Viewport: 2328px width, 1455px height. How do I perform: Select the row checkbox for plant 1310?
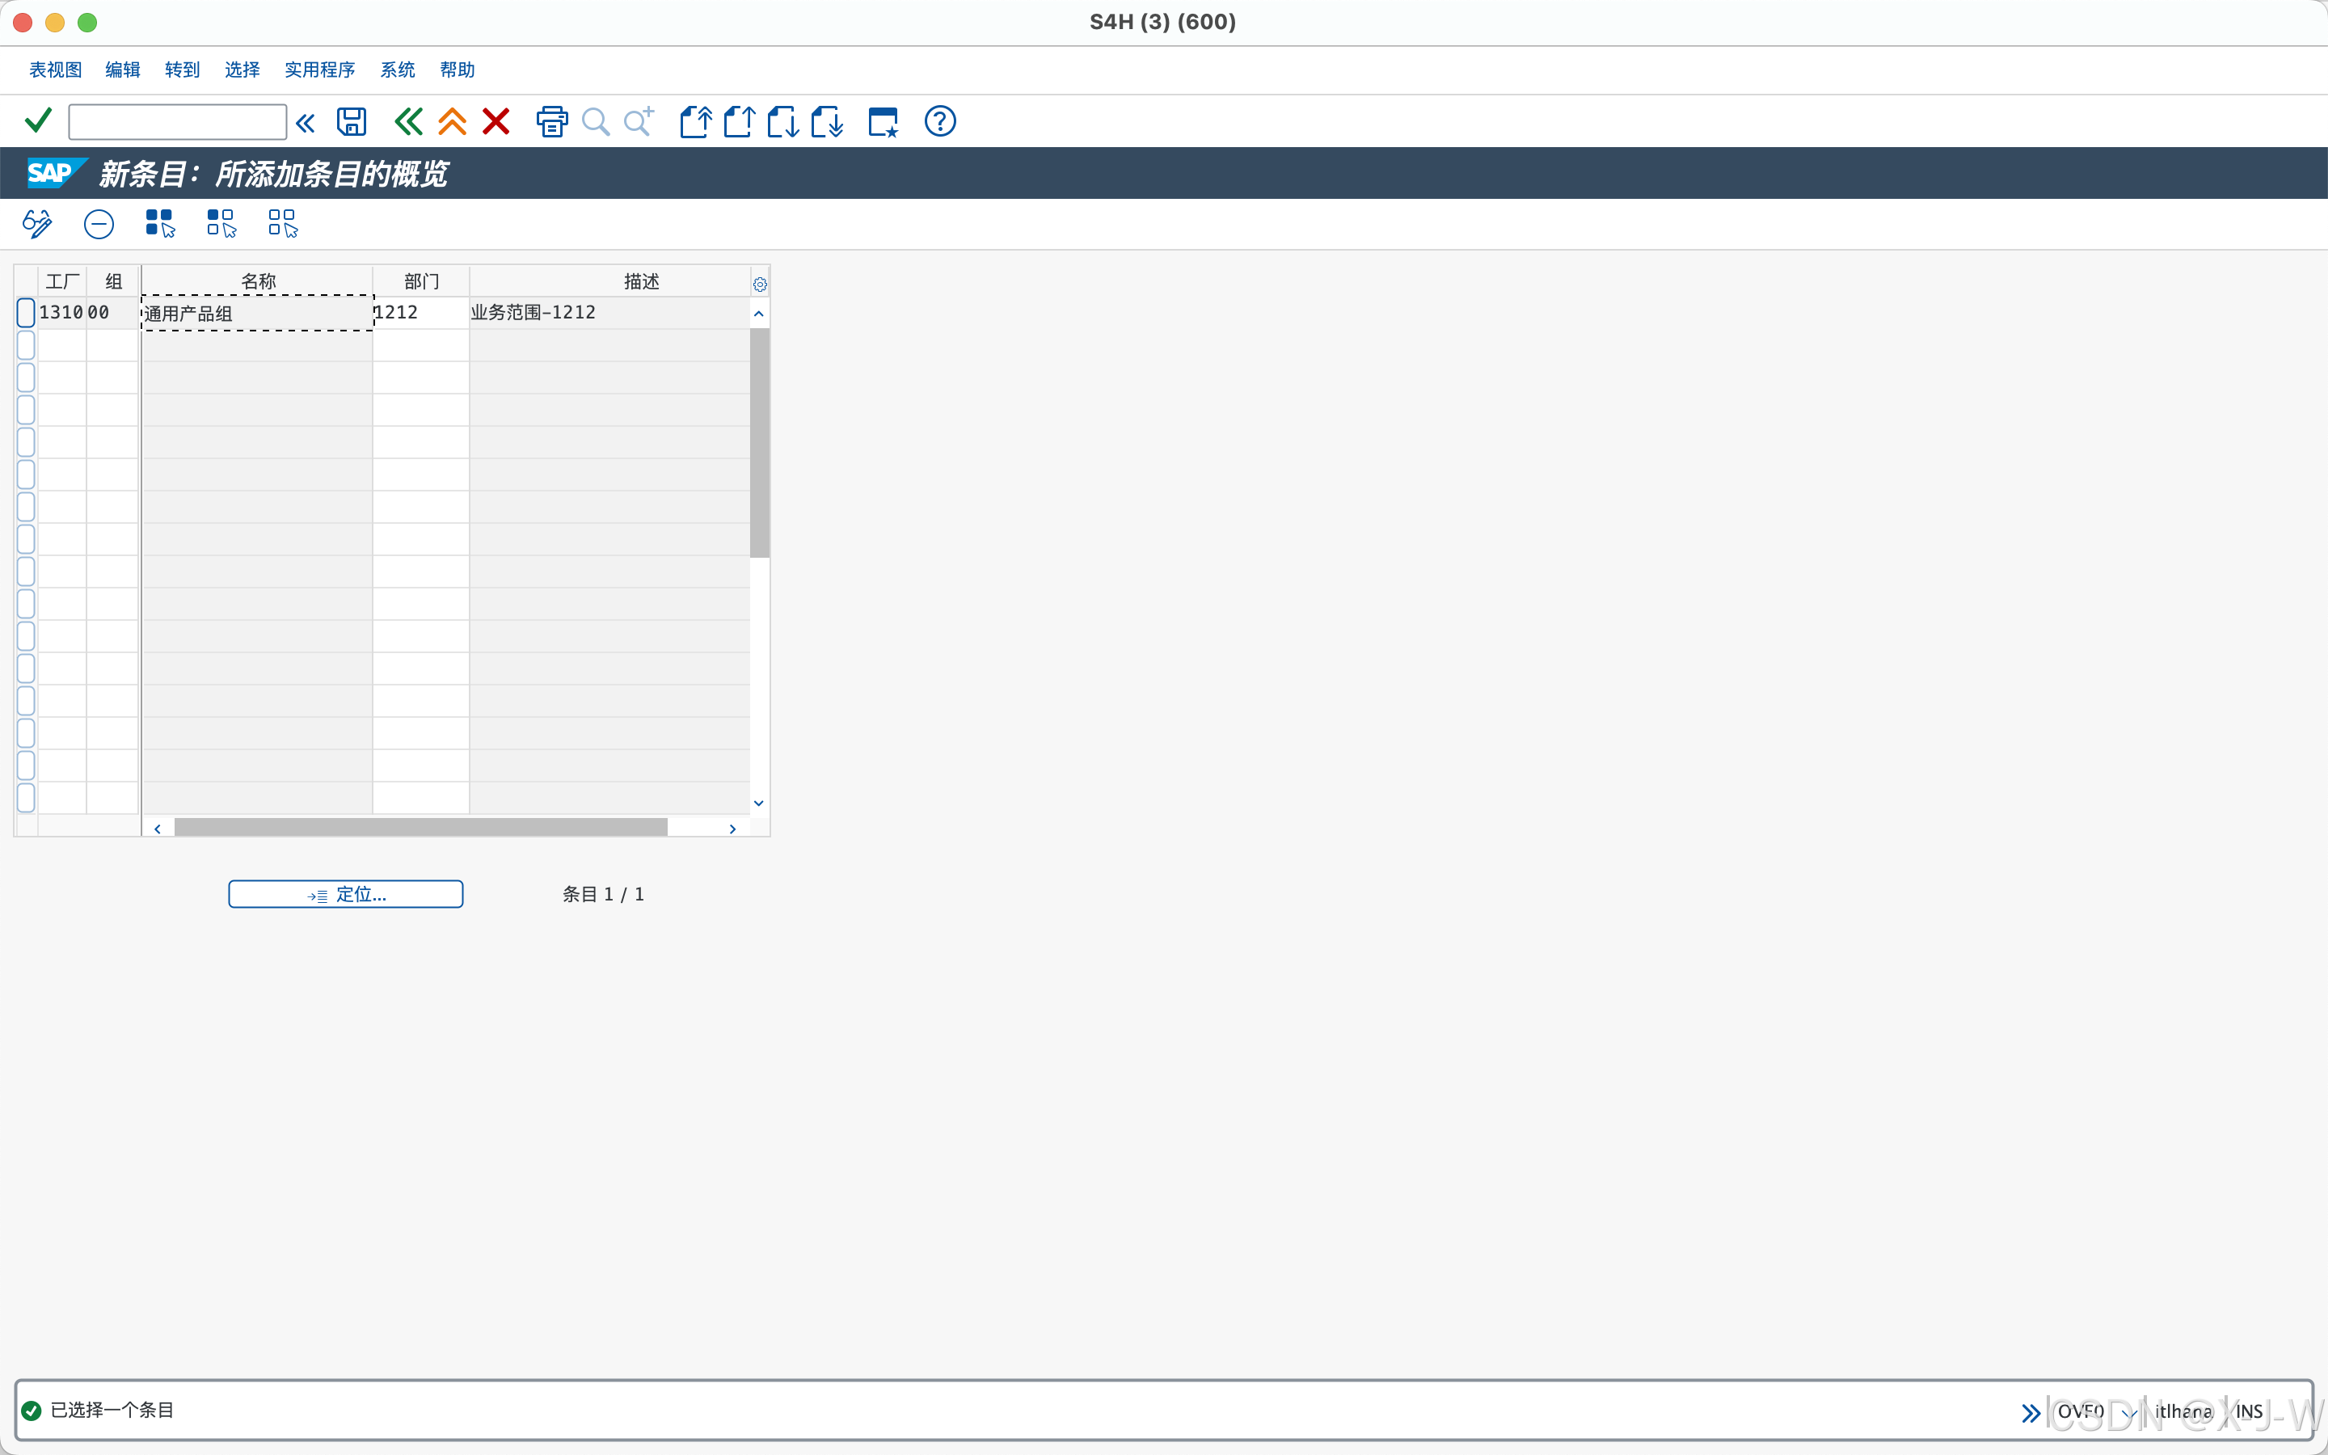[x=26, y=313]
